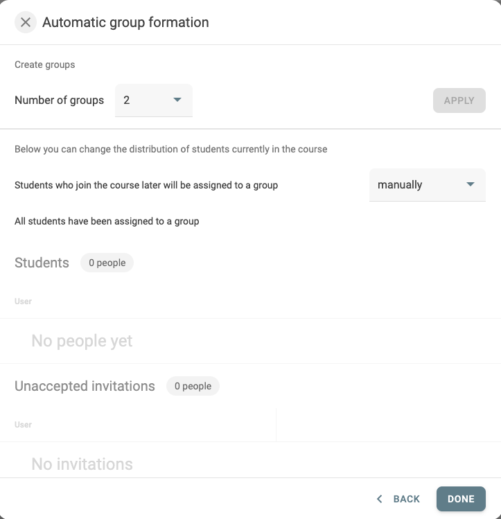Open the "manually" assignment dropdown
501x519 pixels.
tap(428, 185)
